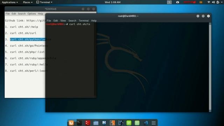The image size is (224, 126).
Task: Open the terminal window's File menu
Action: 49,21
